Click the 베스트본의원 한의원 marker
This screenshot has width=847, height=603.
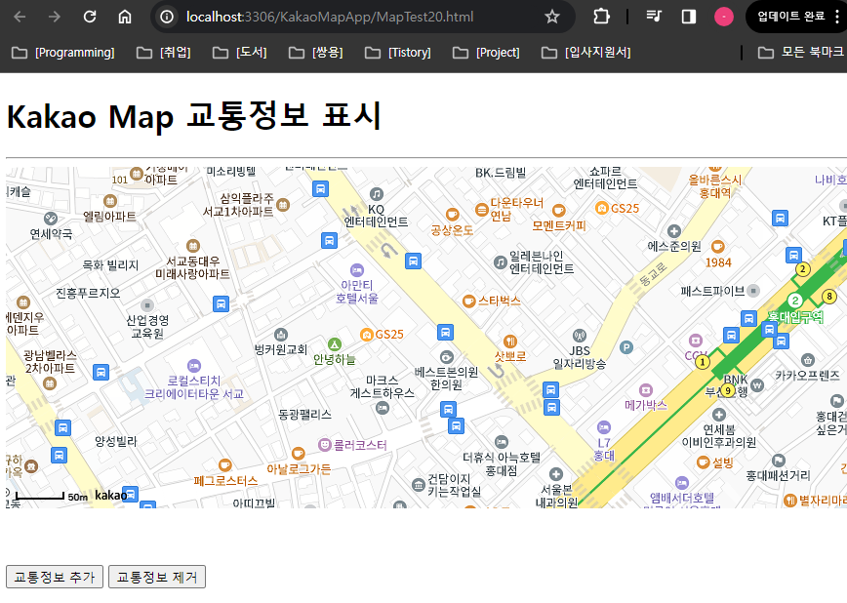pos(446,357)
